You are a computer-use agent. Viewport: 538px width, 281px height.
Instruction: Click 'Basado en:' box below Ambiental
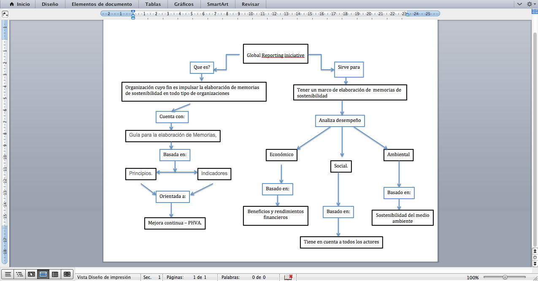coord(399,193)
